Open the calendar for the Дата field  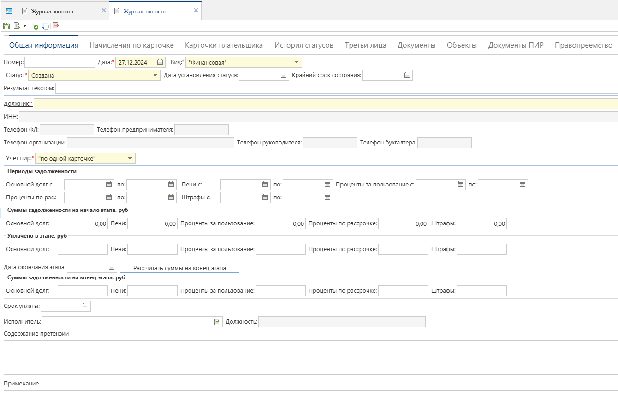(160, 62)
